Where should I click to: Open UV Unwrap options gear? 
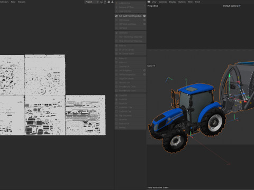tap(144, 20)
